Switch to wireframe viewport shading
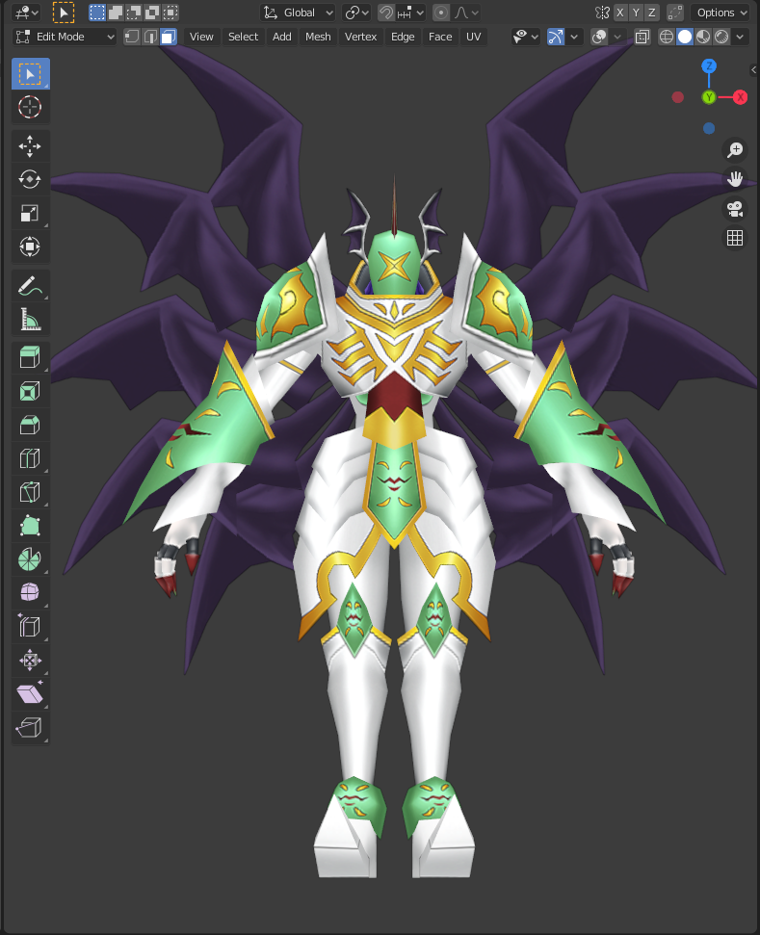Screen dimensions: 760x935 point(667,37)
